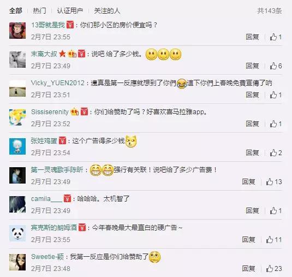Click the star badge beside 末离大叔
Viewport: 292px width, 277px height.
point(62,54)
